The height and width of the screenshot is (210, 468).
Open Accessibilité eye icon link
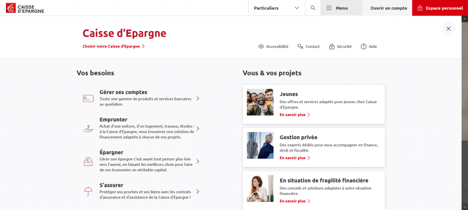click(x=273, y=47)
